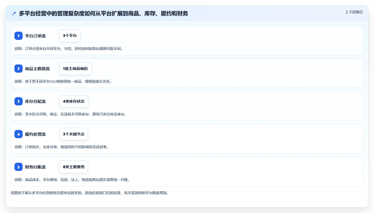
Task: Click the 6类主要费用 chip
Action: pos(74,167)
